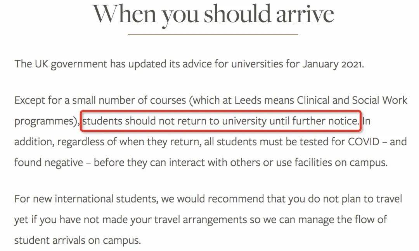
Task: Click 'January 2021' in first paragraph
Action: [333, 64]
